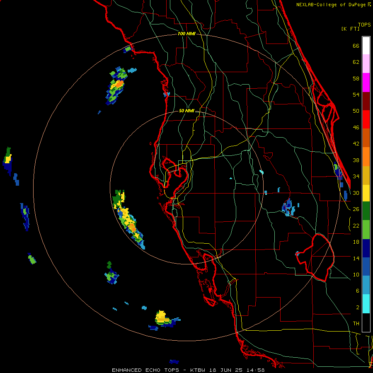Click the "46" legend value

356,128
